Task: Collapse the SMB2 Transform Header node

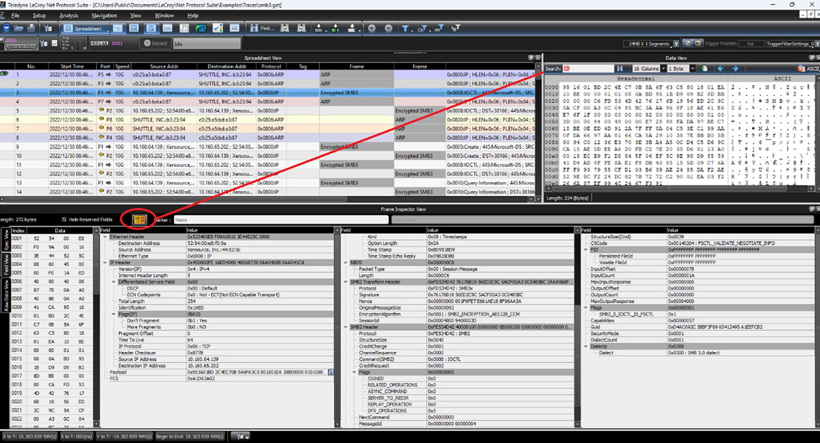Action: (346, 282)
